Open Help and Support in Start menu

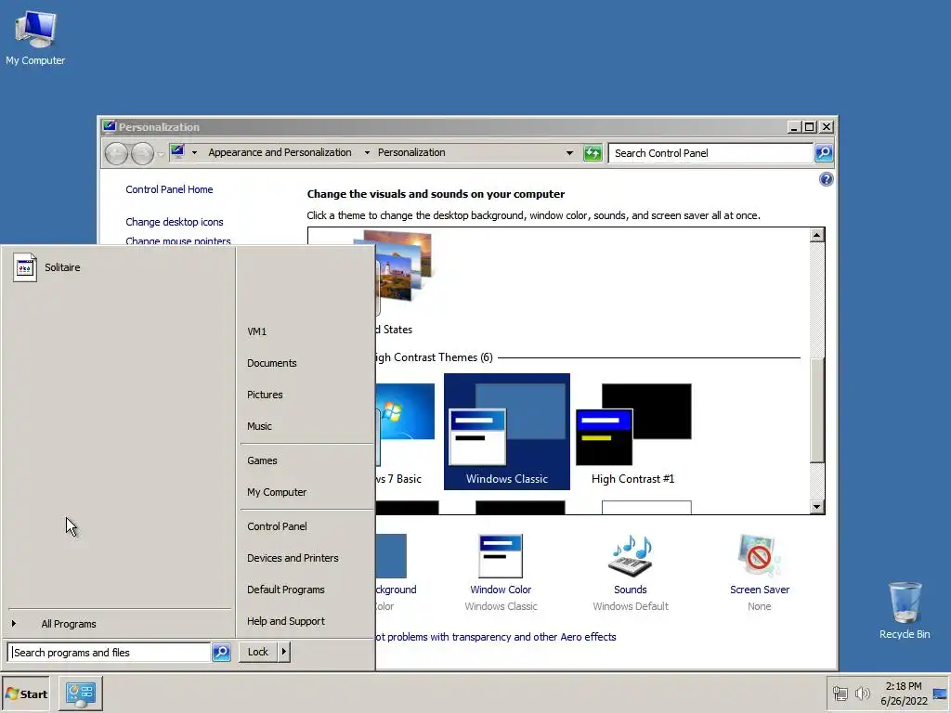point(286,621)
